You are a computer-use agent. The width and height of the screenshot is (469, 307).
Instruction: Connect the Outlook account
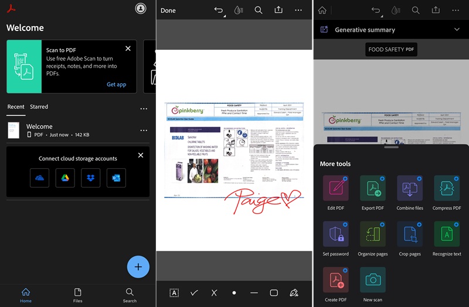click(x=116, y=178)
